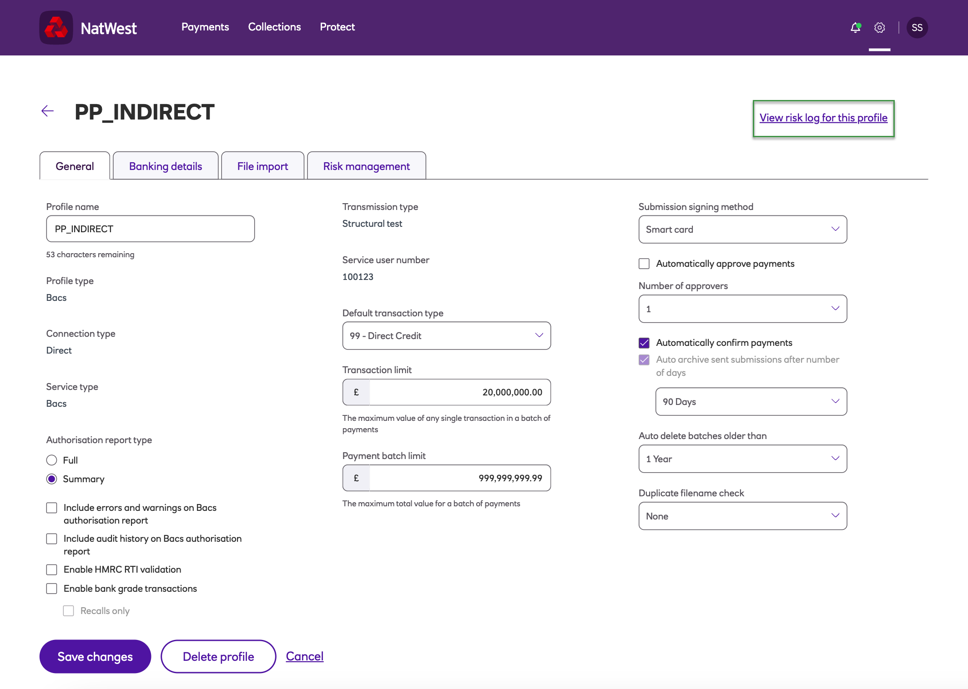
Task: Click the Profile name input field
Action: [150, 229]
